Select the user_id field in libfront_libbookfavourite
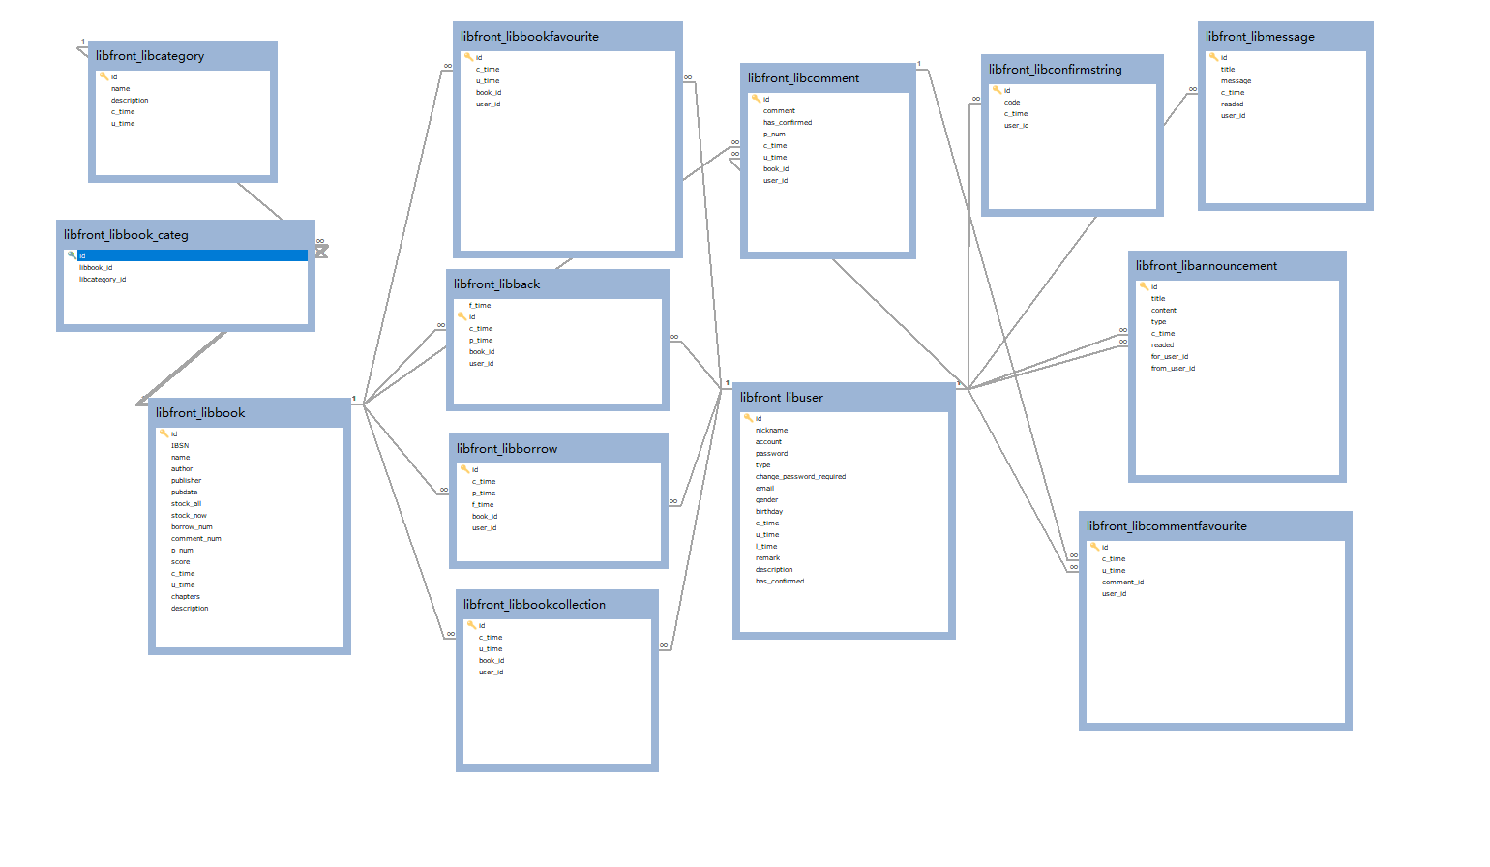 pyautogui.click(x=488, y=105)
